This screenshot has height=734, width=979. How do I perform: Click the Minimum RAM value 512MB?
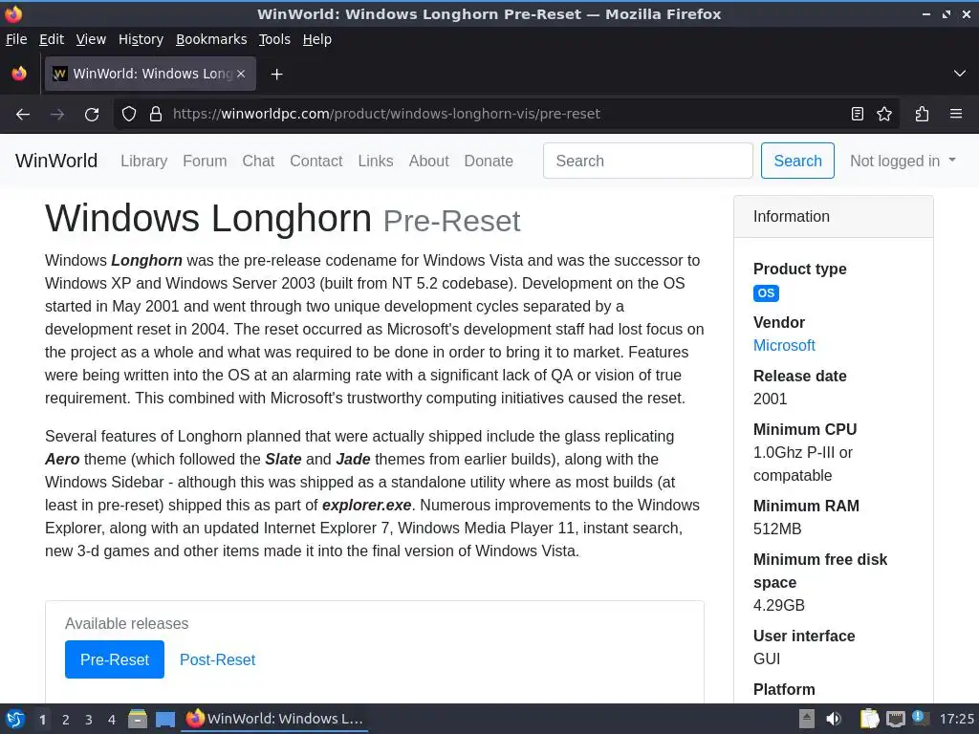(776, 529)
